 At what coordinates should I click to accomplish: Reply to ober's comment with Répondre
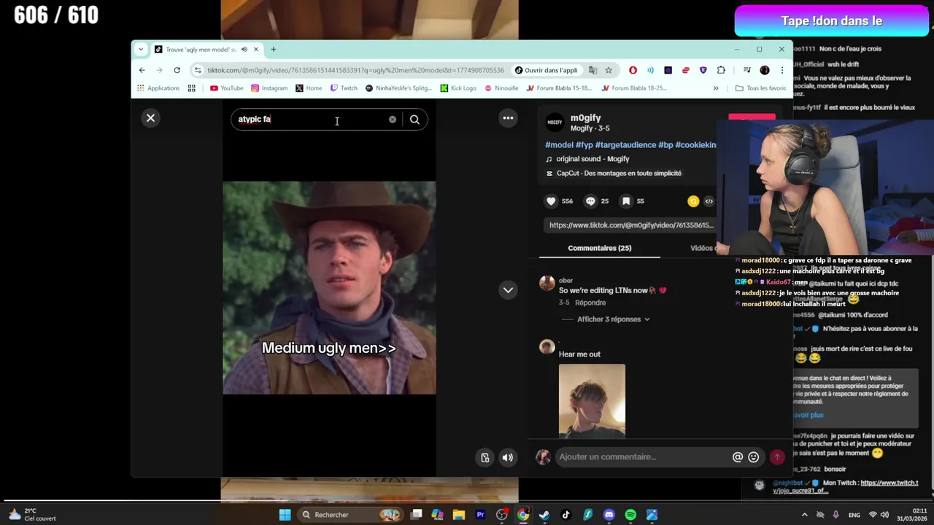(x=590, y=303)
